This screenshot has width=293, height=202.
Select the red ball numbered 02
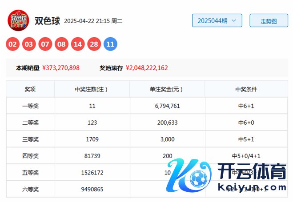(13, 44)
